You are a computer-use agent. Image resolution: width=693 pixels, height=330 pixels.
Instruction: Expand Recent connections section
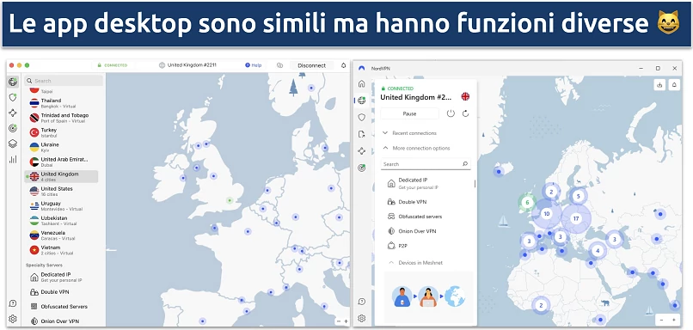pyautogui.click(x=409, y=133)
